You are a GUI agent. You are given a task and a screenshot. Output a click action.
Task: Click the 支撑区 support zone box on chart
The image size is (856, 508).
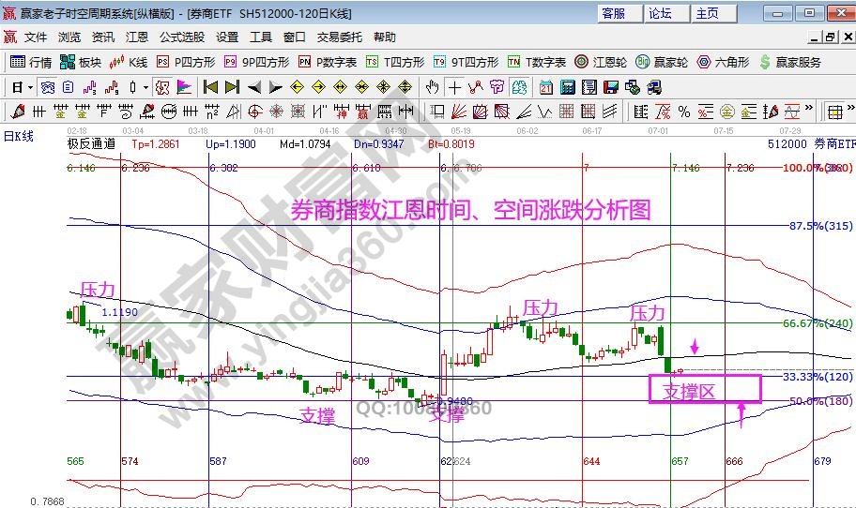point(705,390)
